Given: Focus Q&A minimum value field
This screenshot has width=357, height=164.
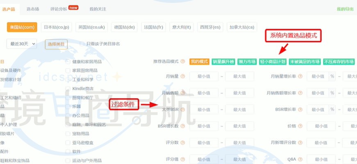Looking at the screenshot, I should click(x=321, y=159).
